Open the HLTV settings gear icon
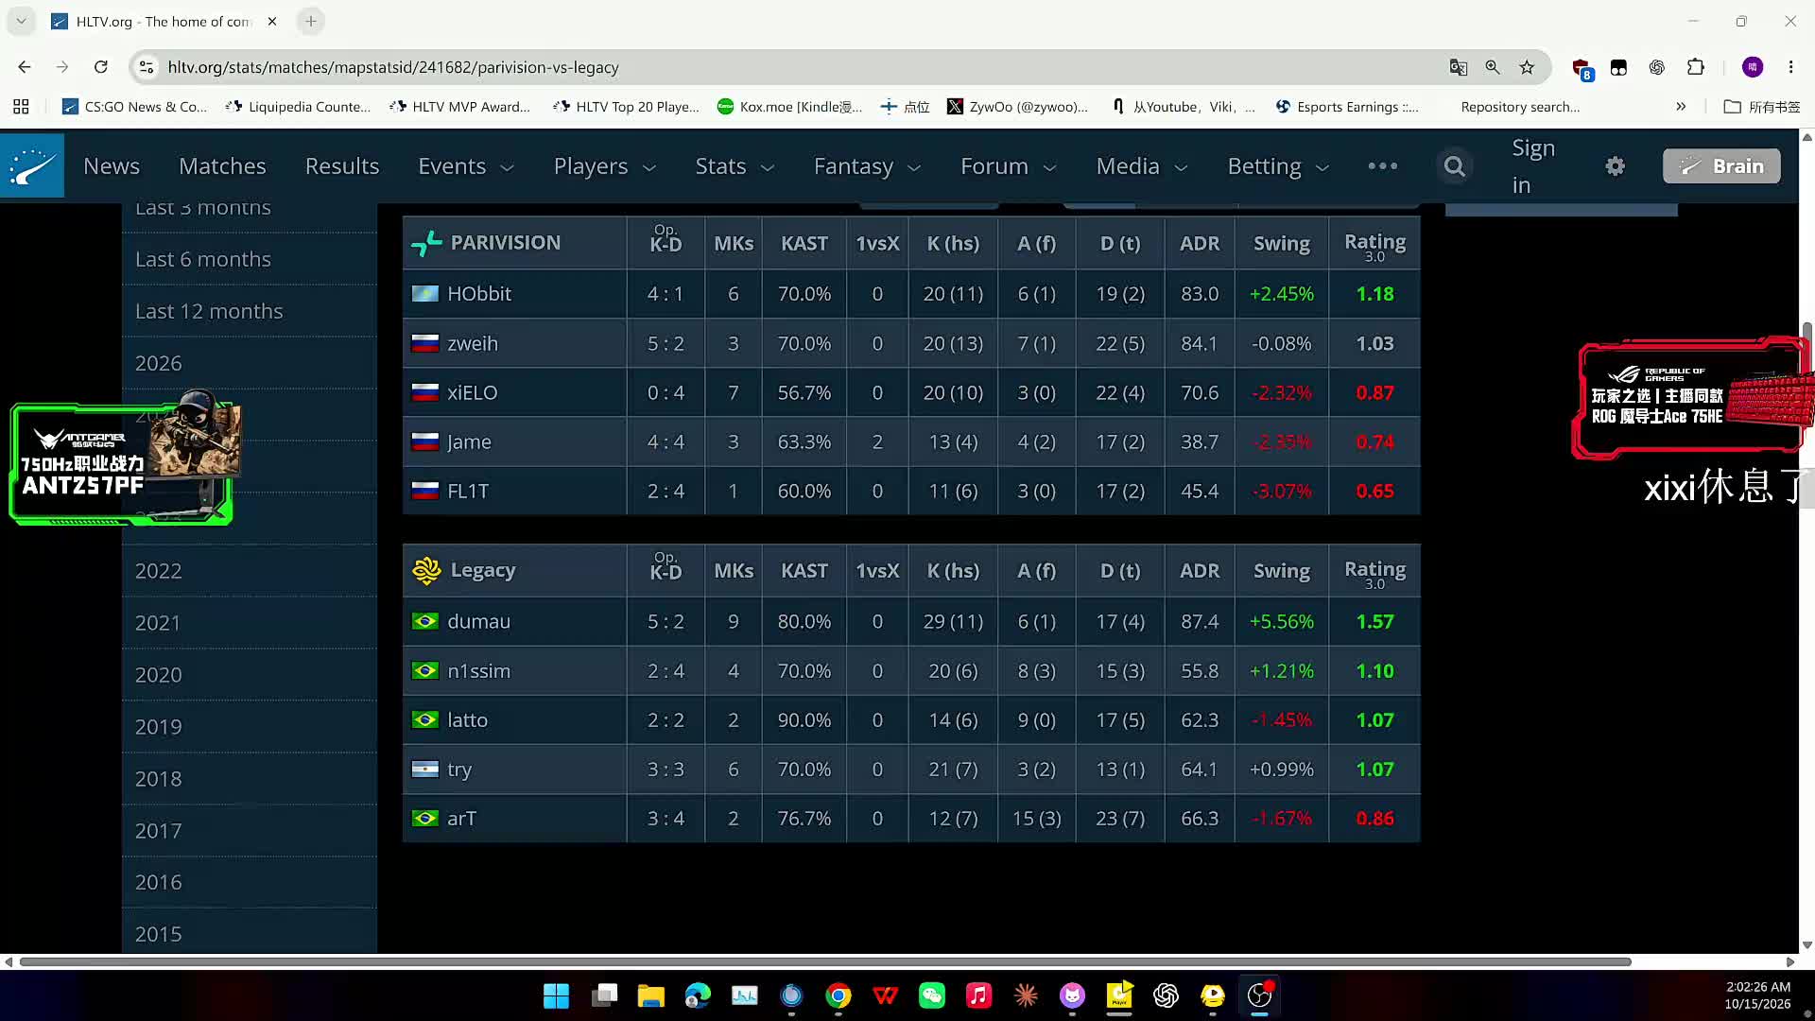 tap(1616, 166)
